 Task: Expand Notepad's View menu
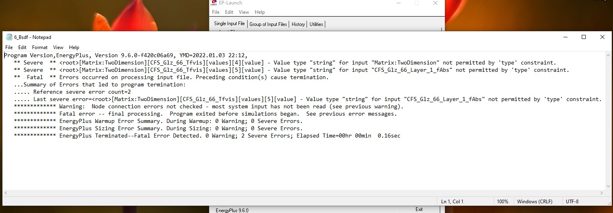pyautogui.click(x=58, y=47)
